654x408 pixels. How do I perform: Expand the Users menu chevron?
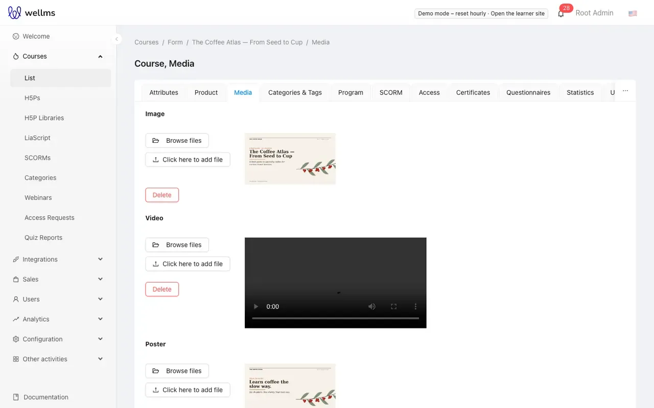tap(100, 299)
